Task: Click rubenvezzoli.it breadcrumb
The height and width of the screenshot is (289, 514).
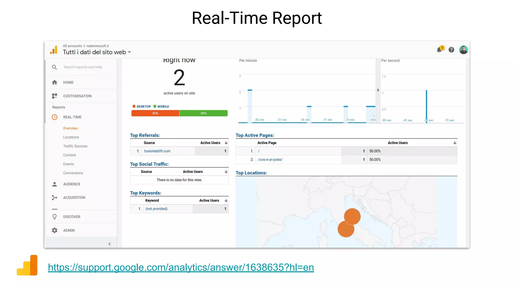Action: pyautogui.click(x=98, y=46)
